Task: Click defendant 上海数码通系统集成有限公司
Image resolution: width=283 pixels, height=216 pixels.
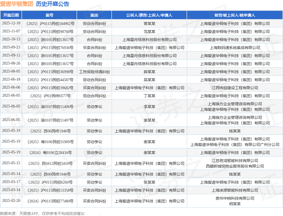Action: tap(235, 48)
